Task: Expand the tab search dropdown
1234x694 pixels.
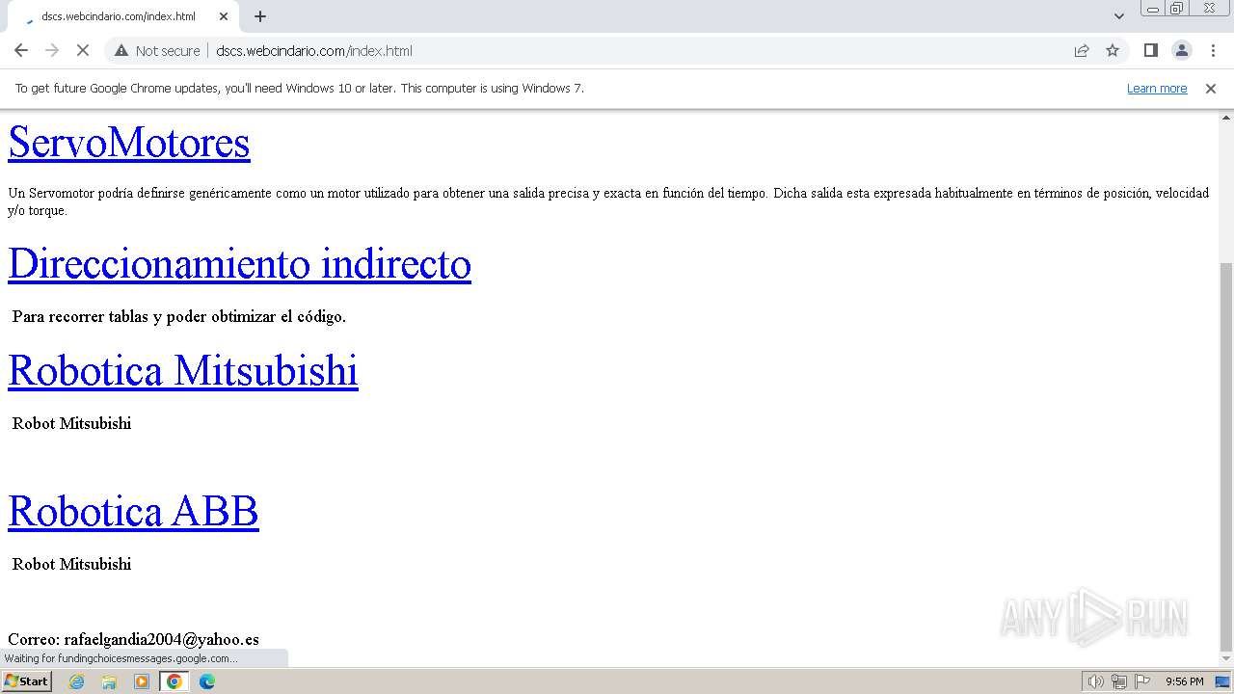Action: point(1119,16)
